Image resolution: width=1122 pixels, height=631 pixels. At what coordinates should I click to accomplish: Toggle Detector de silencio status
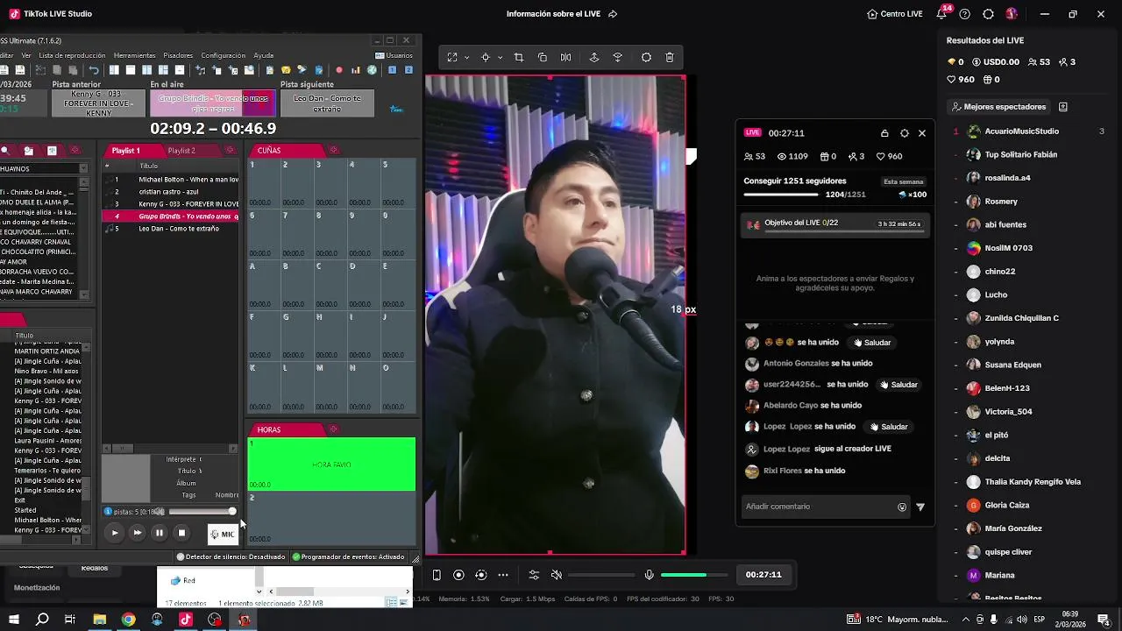(231, 557)
